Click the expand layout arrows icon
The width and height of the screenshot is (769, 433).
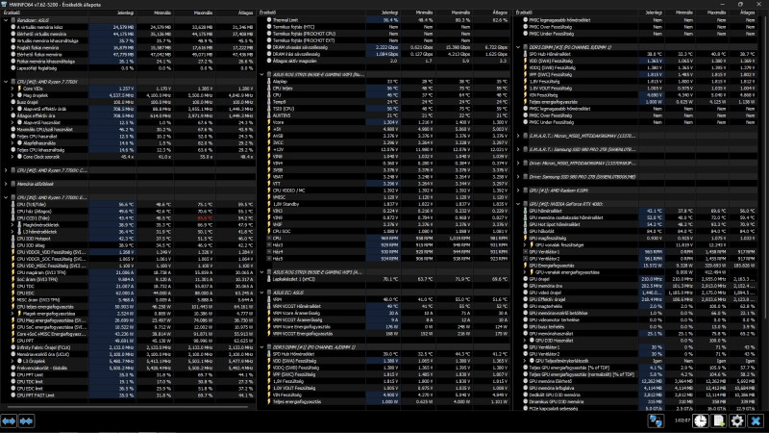[9, 421]
